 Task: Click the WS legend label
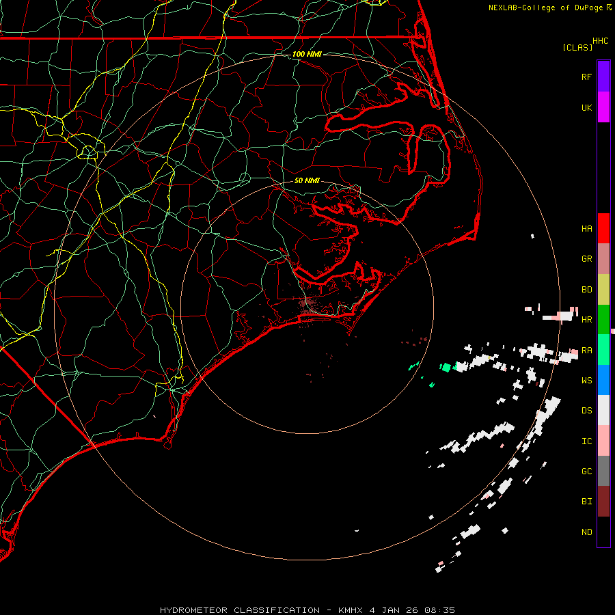click(586, 381)
